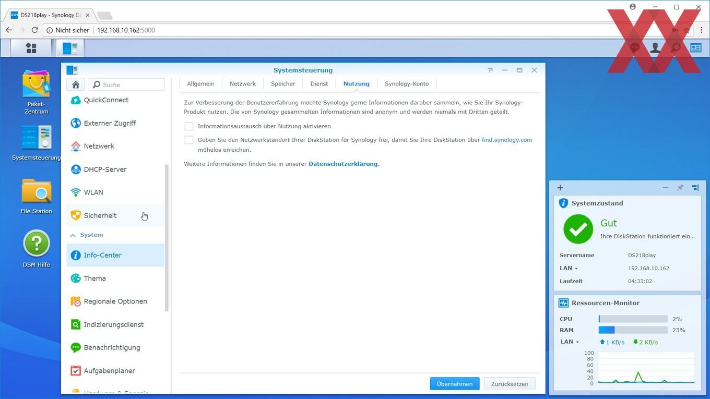
Task: Click the Systemsteuerung taskbar icon
Action: coord(70,48)
